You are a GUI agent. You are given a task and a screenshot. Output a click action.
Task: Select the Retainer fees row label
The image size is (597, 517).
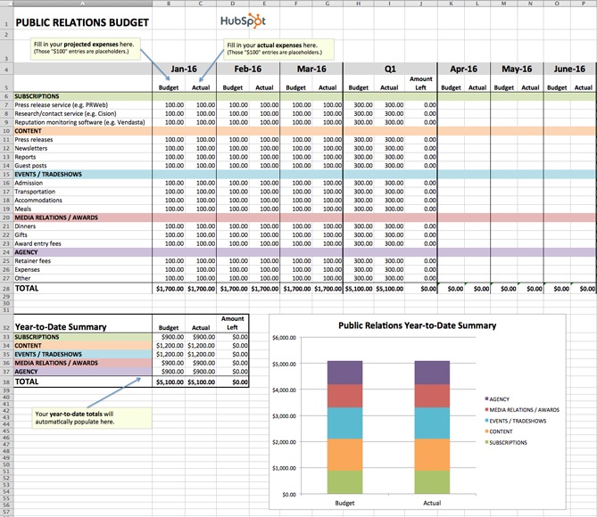33,260
